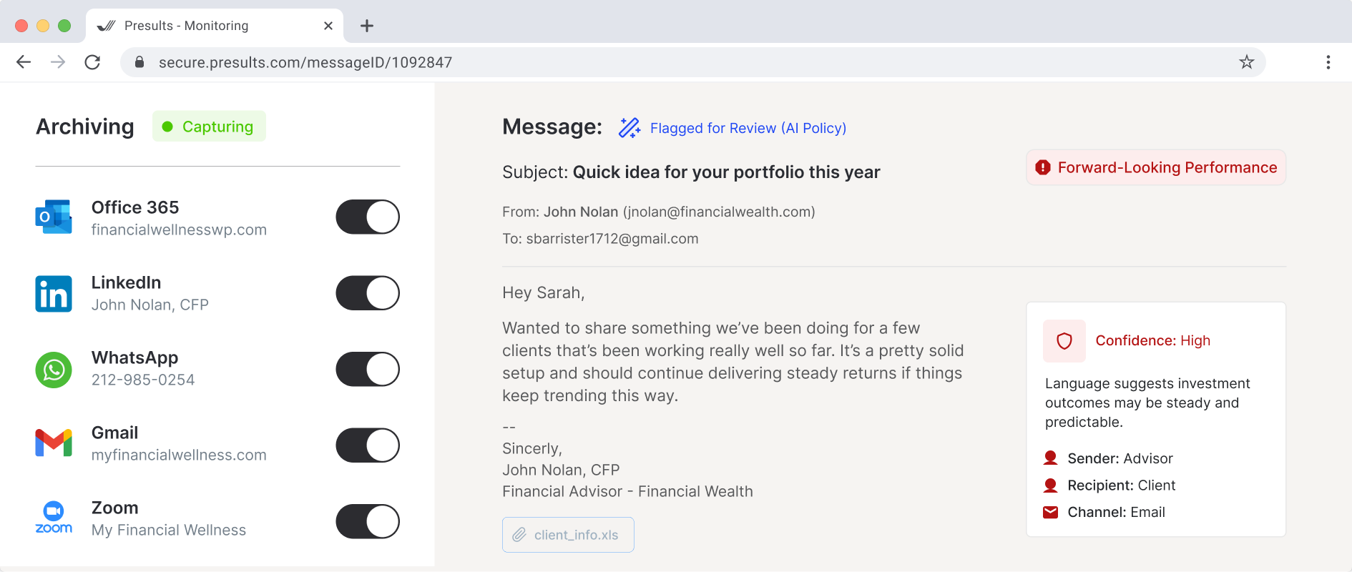Click the Office 365 Outlook icon
The width and height of the screenshot is (1352, 572).
pos(54,217)
